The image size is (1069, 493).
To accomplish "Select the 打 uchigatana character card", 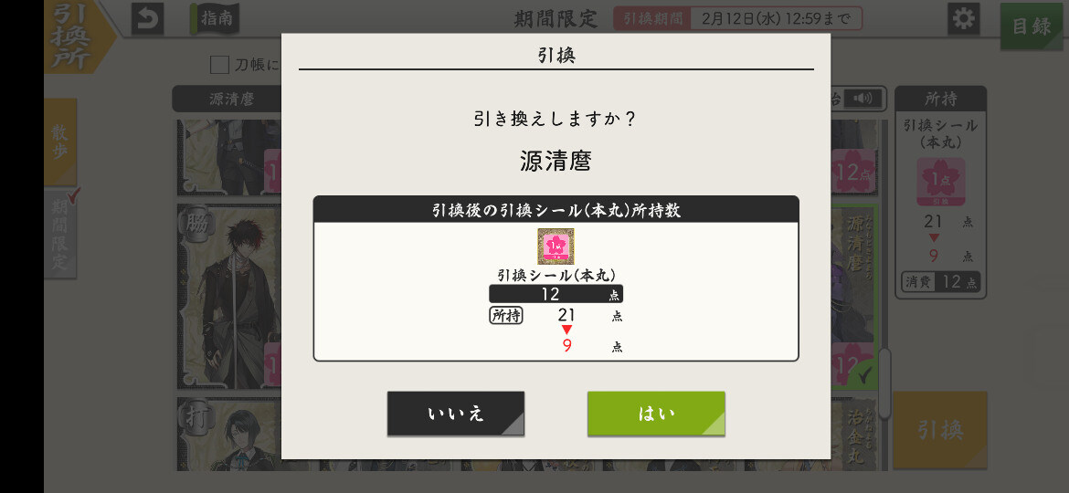I will pyautogui.click(x=229, y=434).
